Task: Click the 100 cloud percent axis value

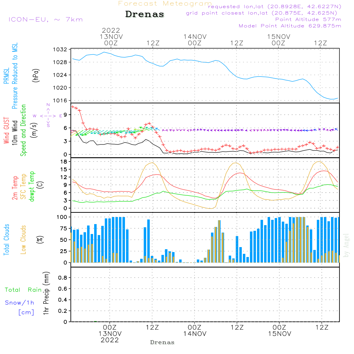Action: point(62,217)
